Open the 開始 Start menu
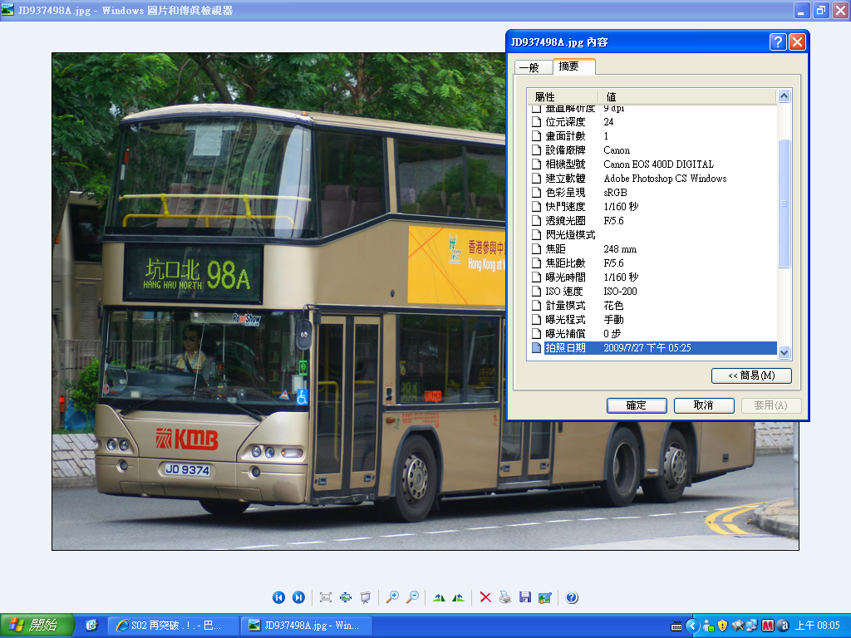This screenshot has height=638, width=851. 37,626
